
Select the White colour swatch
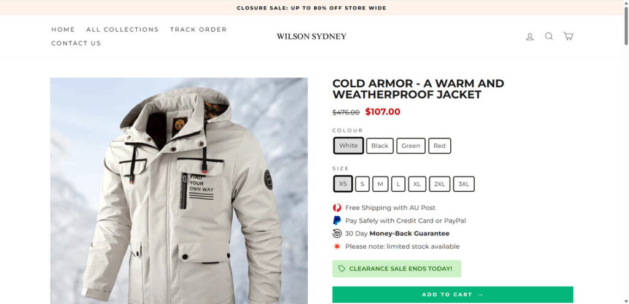(x=348, y=146)
